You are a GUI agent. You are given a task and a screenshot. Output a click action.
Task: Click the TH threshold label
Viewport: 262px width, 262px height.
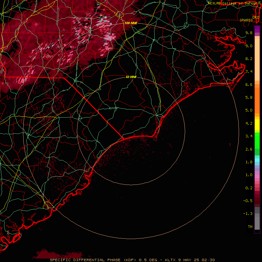coord(250,227)
